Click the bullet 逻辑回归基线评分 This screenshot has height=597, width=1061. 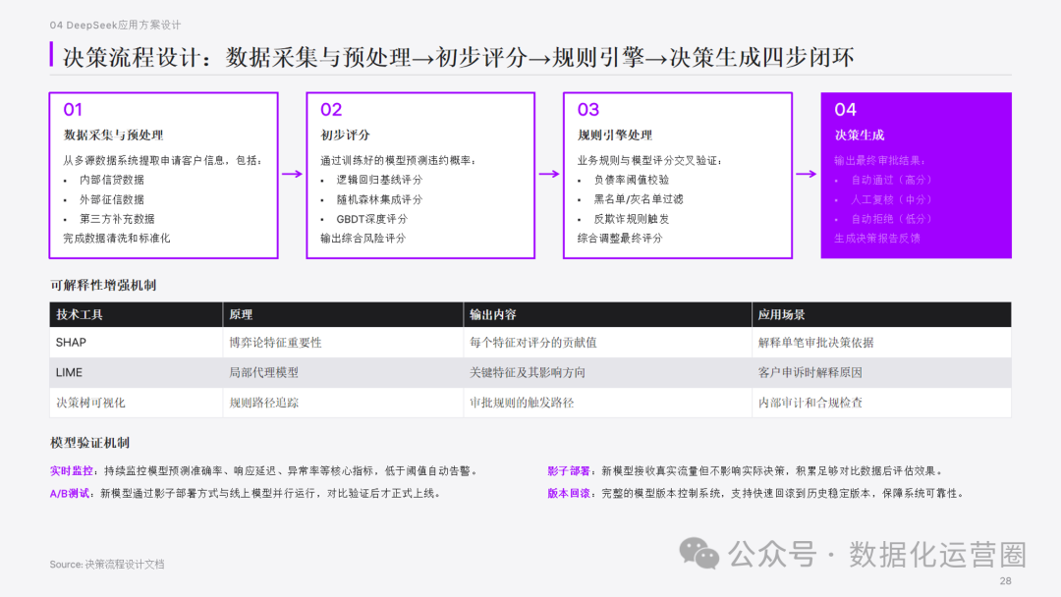tap(379, 180)
